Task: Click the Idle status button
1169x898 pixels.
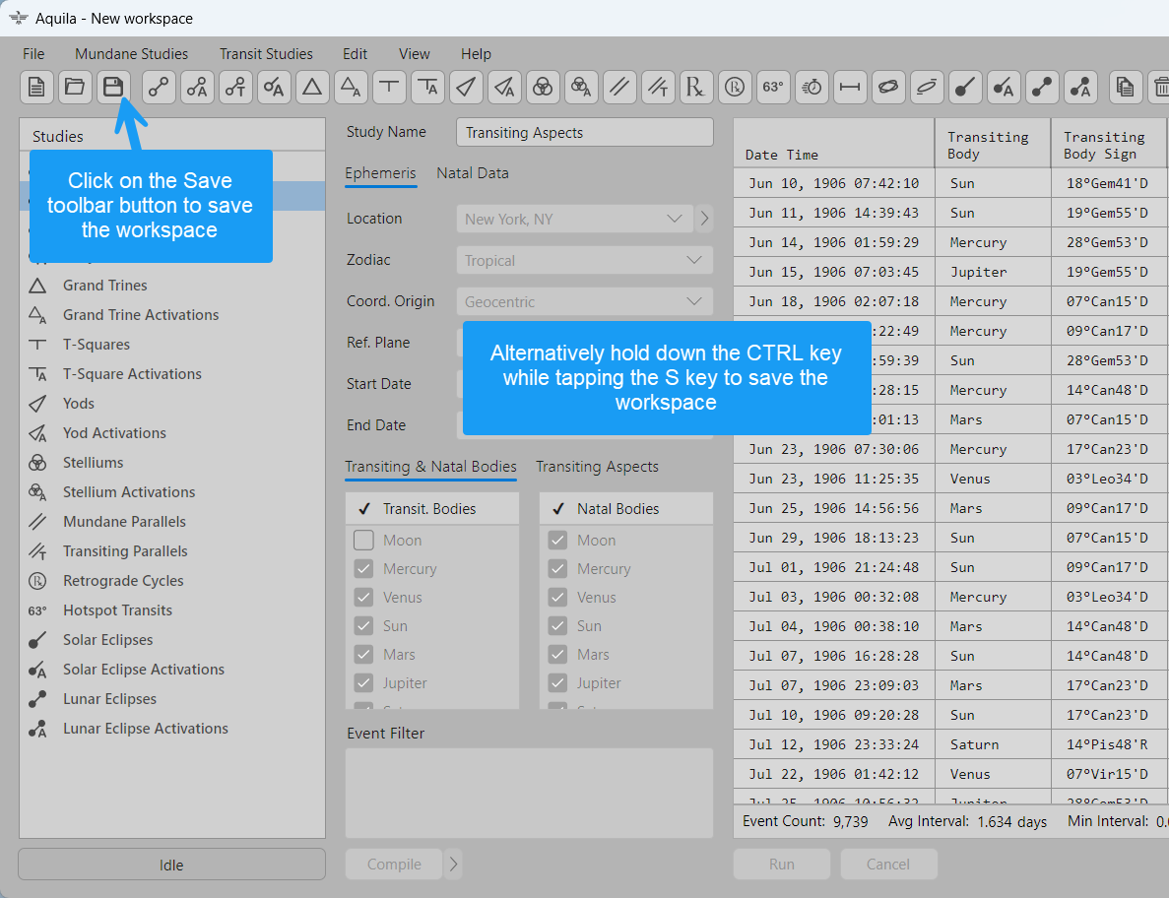Action: click(171, 865)
